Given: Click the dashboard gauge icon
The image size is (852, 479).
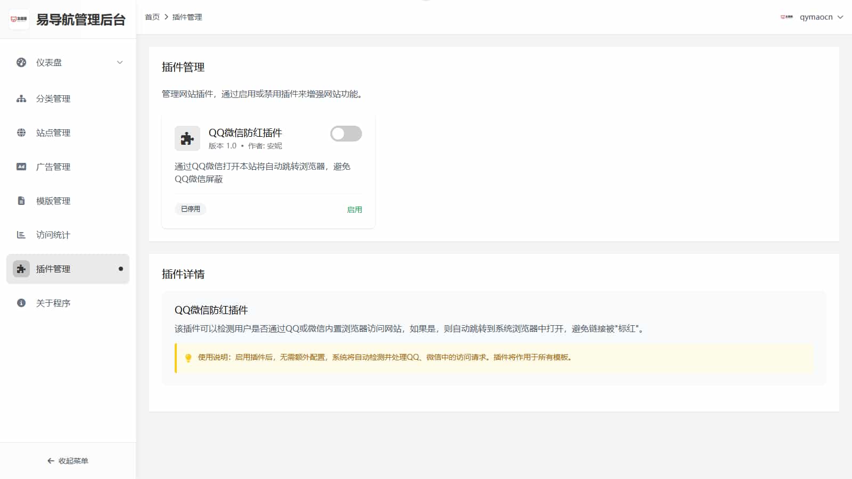Looking at the screenshot, I should (x=21, y=62).
